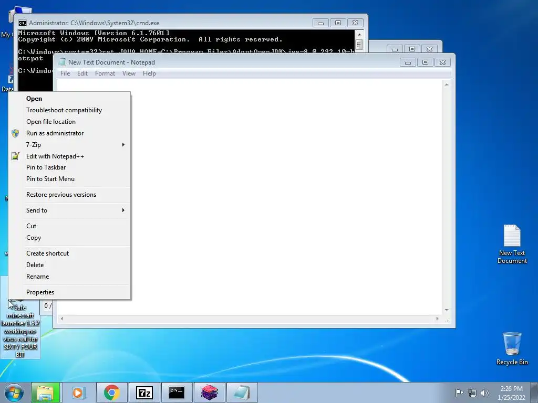Close the Notepad window
This screenshot has width=538, height=403.
[x=442, y=62]
